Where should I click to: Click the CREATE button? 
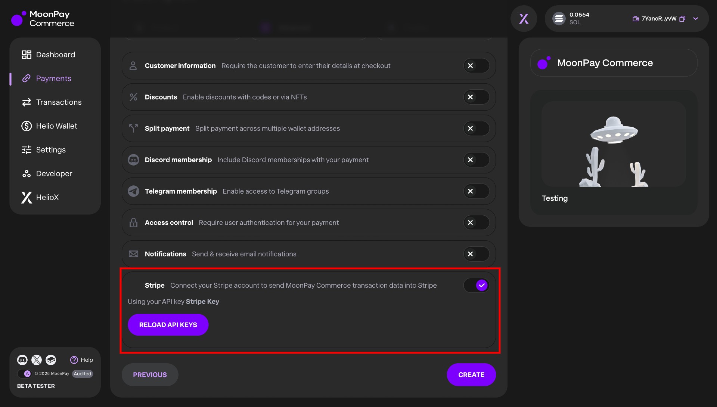coord(471,375)
